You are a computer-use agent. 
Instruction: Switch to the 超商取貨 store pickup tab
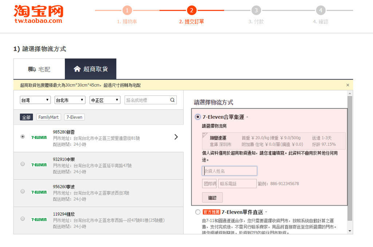point(91,69)
